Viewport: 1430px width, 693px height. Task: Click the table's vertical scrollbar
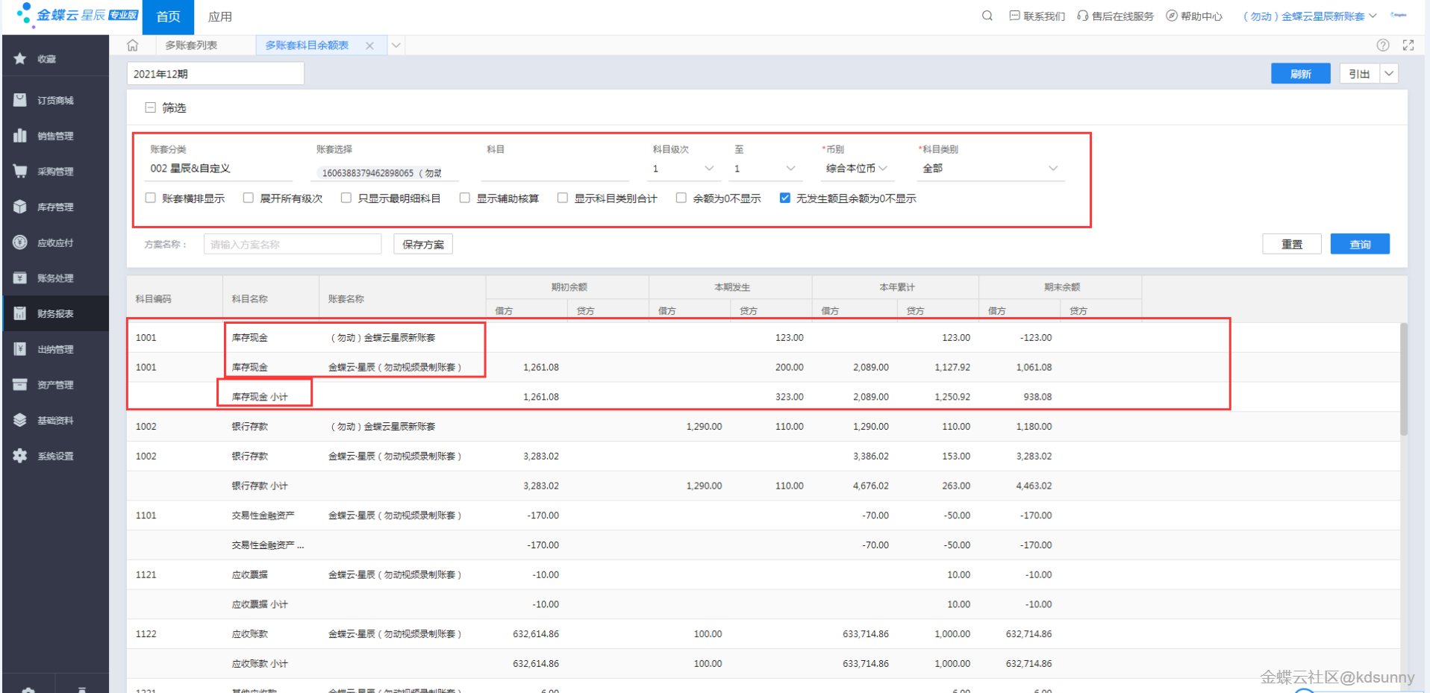click(x=1403, y=379)
